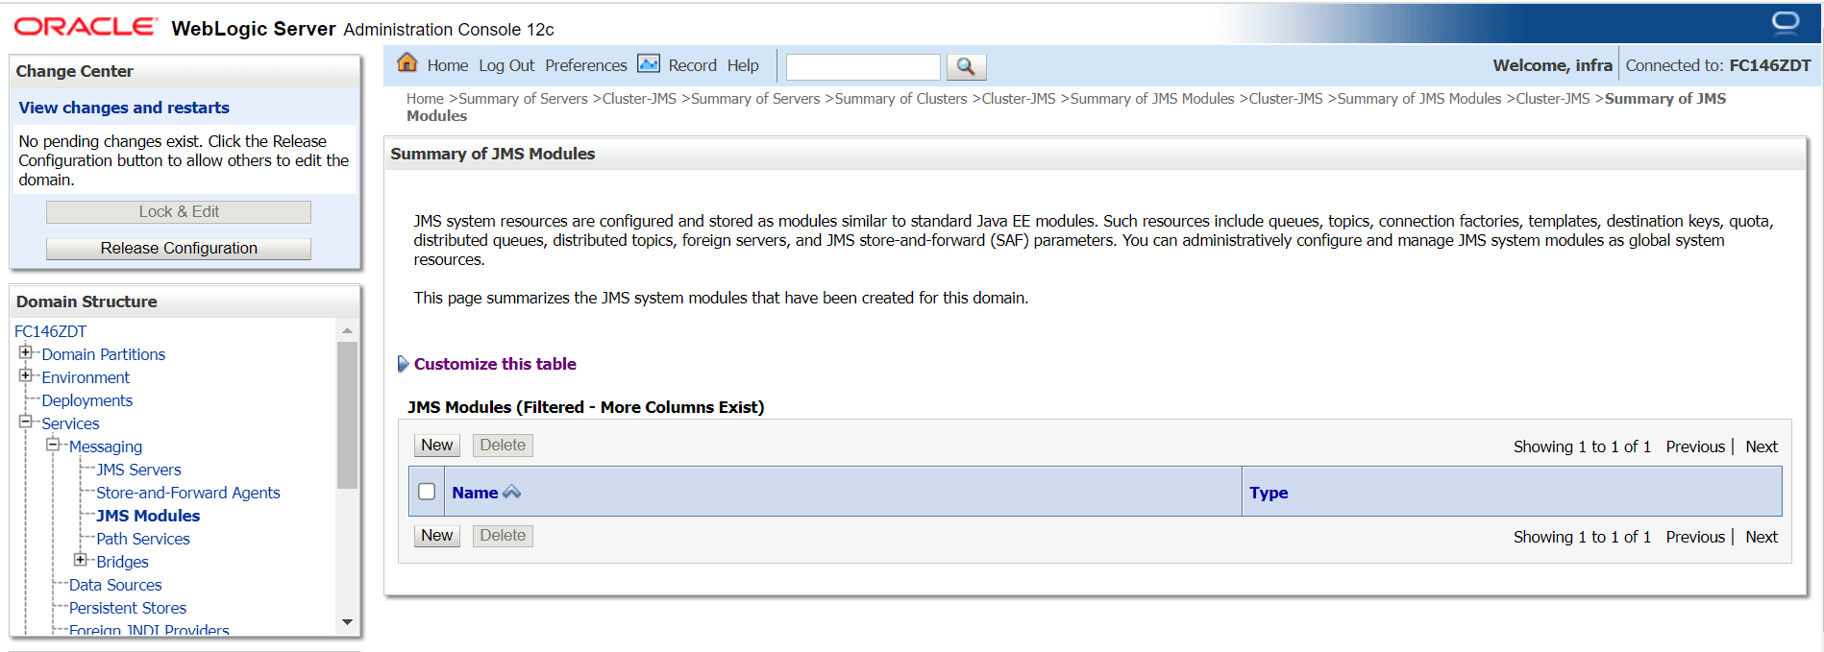Expand the Customize this table triangle

pyautogui.click(x=403, y=364)
